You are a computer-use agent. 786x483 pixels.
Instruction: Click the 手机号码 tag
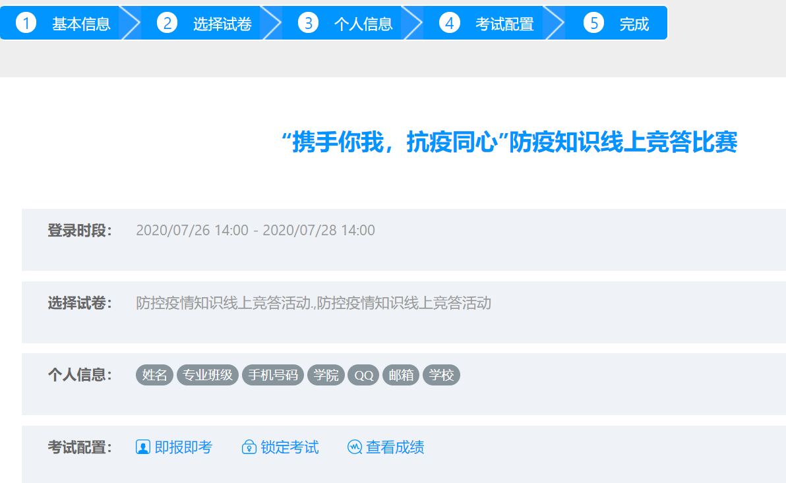pyautogui.click(x=273, y=375)
